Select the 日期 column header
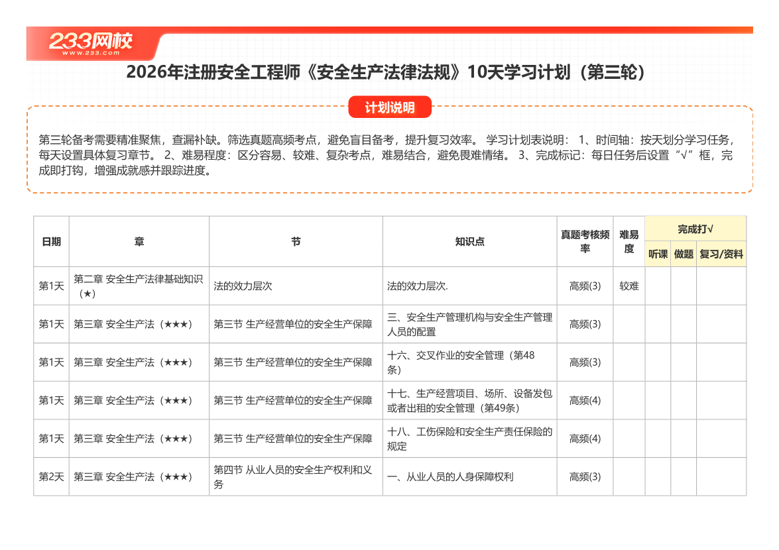Image resolution: width=779 pixels, height=550 pixels. coord(52,242)
